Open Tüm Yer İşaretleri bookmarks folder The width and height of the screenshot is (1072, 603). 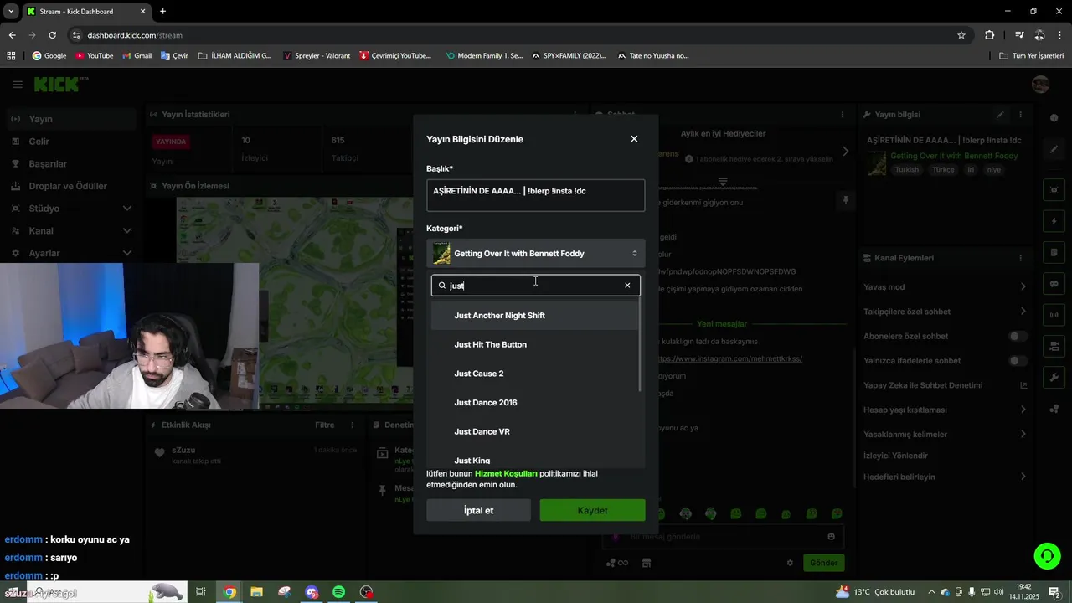point(1032,56)
